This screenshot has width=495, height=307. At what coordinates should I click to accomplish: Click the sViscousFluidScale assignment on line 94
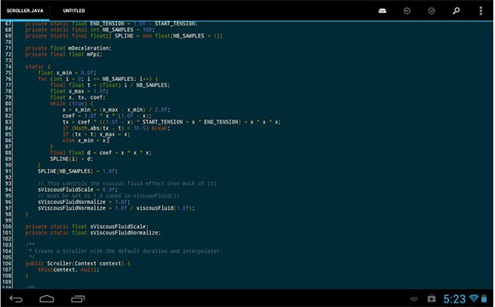click(78, 189)
